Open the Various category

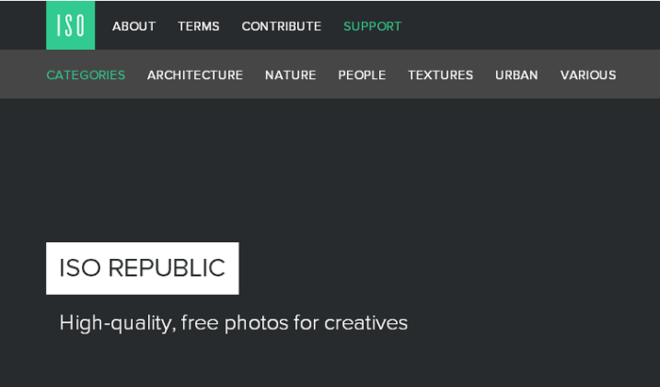tap(588, 75)
